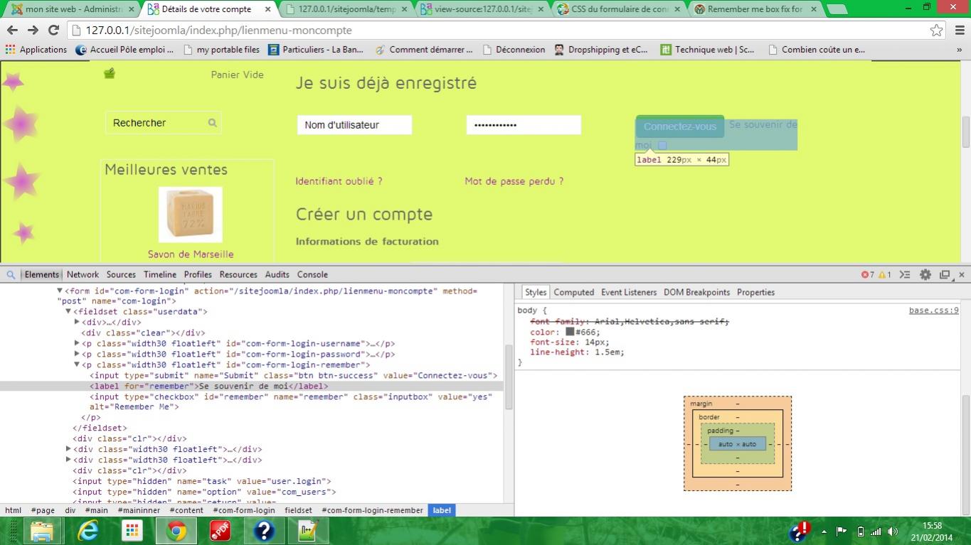Screen dimensions: 971x545
Task: Open the notepad editor app in taskbar
Action: click(308, 531)
